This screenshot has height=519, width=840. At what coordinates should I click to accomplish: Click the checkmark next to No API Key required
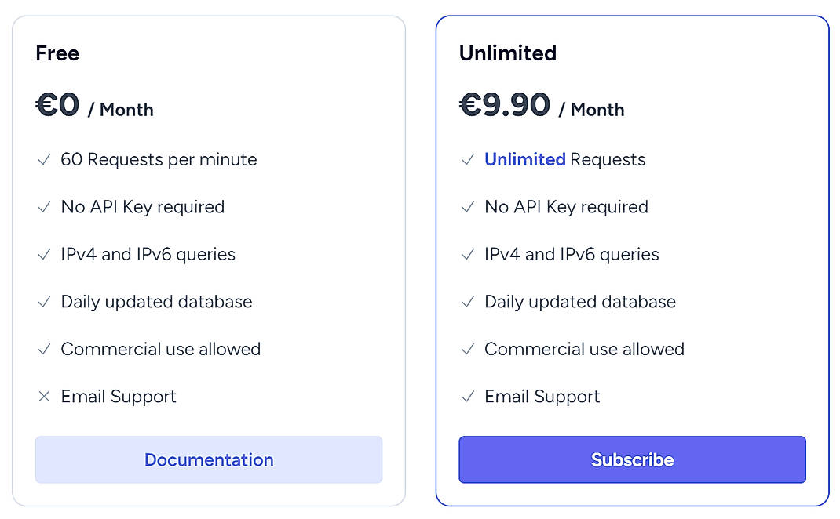[45, 207]
